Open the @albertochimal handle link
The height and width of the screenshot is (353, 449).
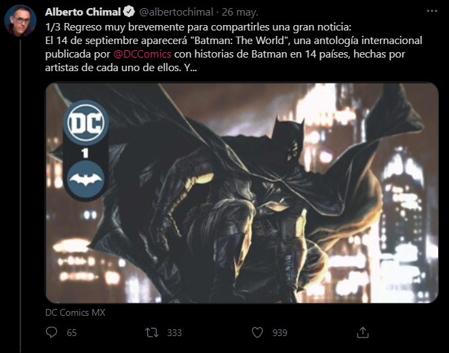coord(176,12)
